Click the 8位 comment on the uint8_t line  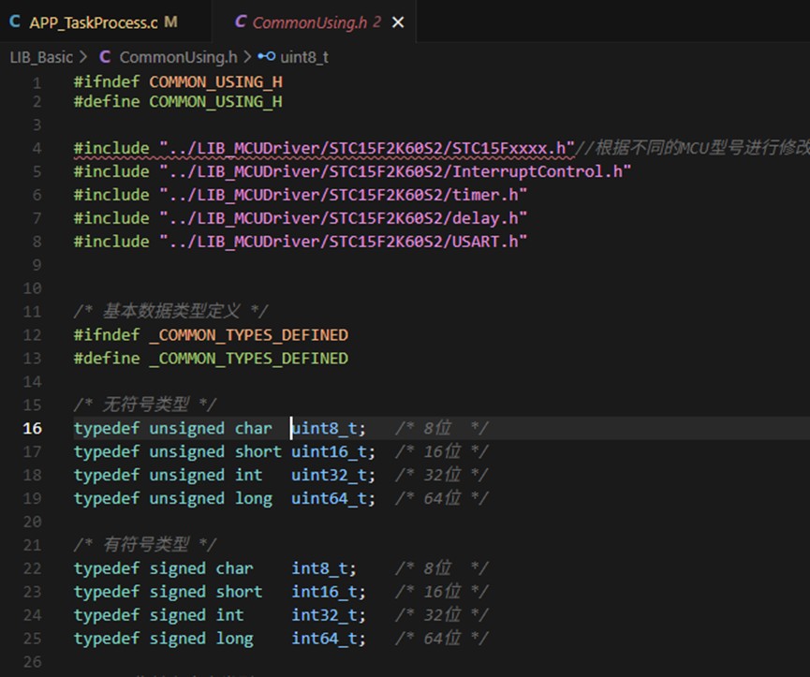(442, 428)
